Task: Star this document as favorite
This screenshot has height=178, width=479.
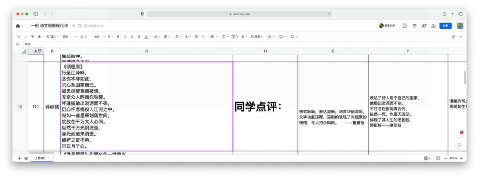Action: [74, 26]
